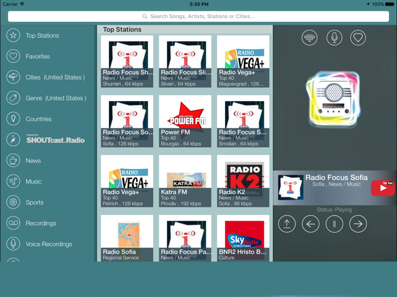
Task: Select Sports menu label
Action: 35,203
